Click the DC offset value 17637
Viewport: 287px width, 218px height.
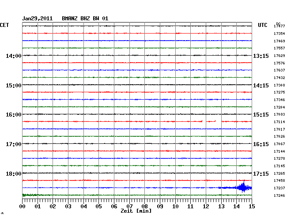[x=279, y=71]
